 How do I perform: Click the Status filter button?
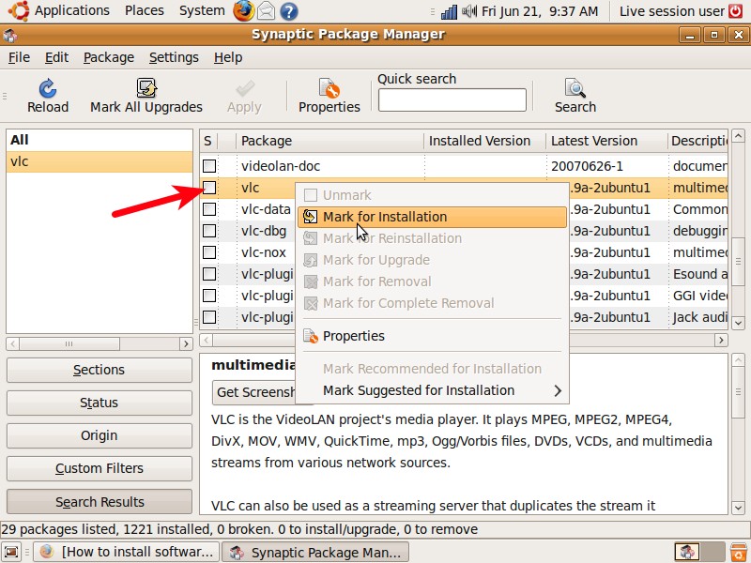[100, 403]
